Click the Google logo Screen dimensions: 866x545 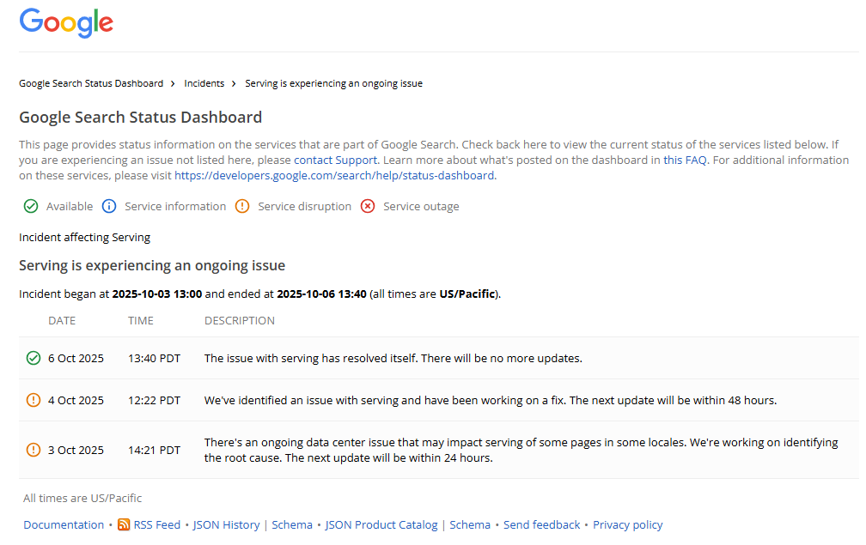pos(66,23)
